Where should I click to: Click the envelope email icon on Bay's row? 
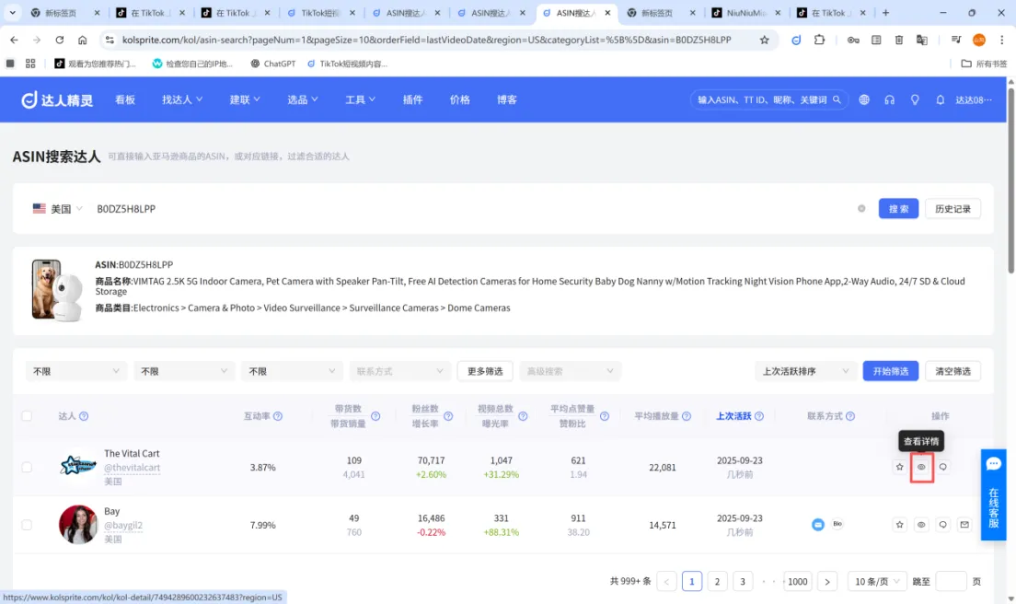point(964,524)
